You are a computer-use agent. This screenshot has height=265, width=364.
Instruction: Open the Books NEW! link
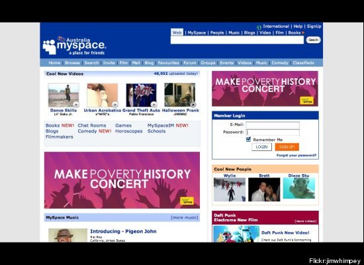pos(60,125)
